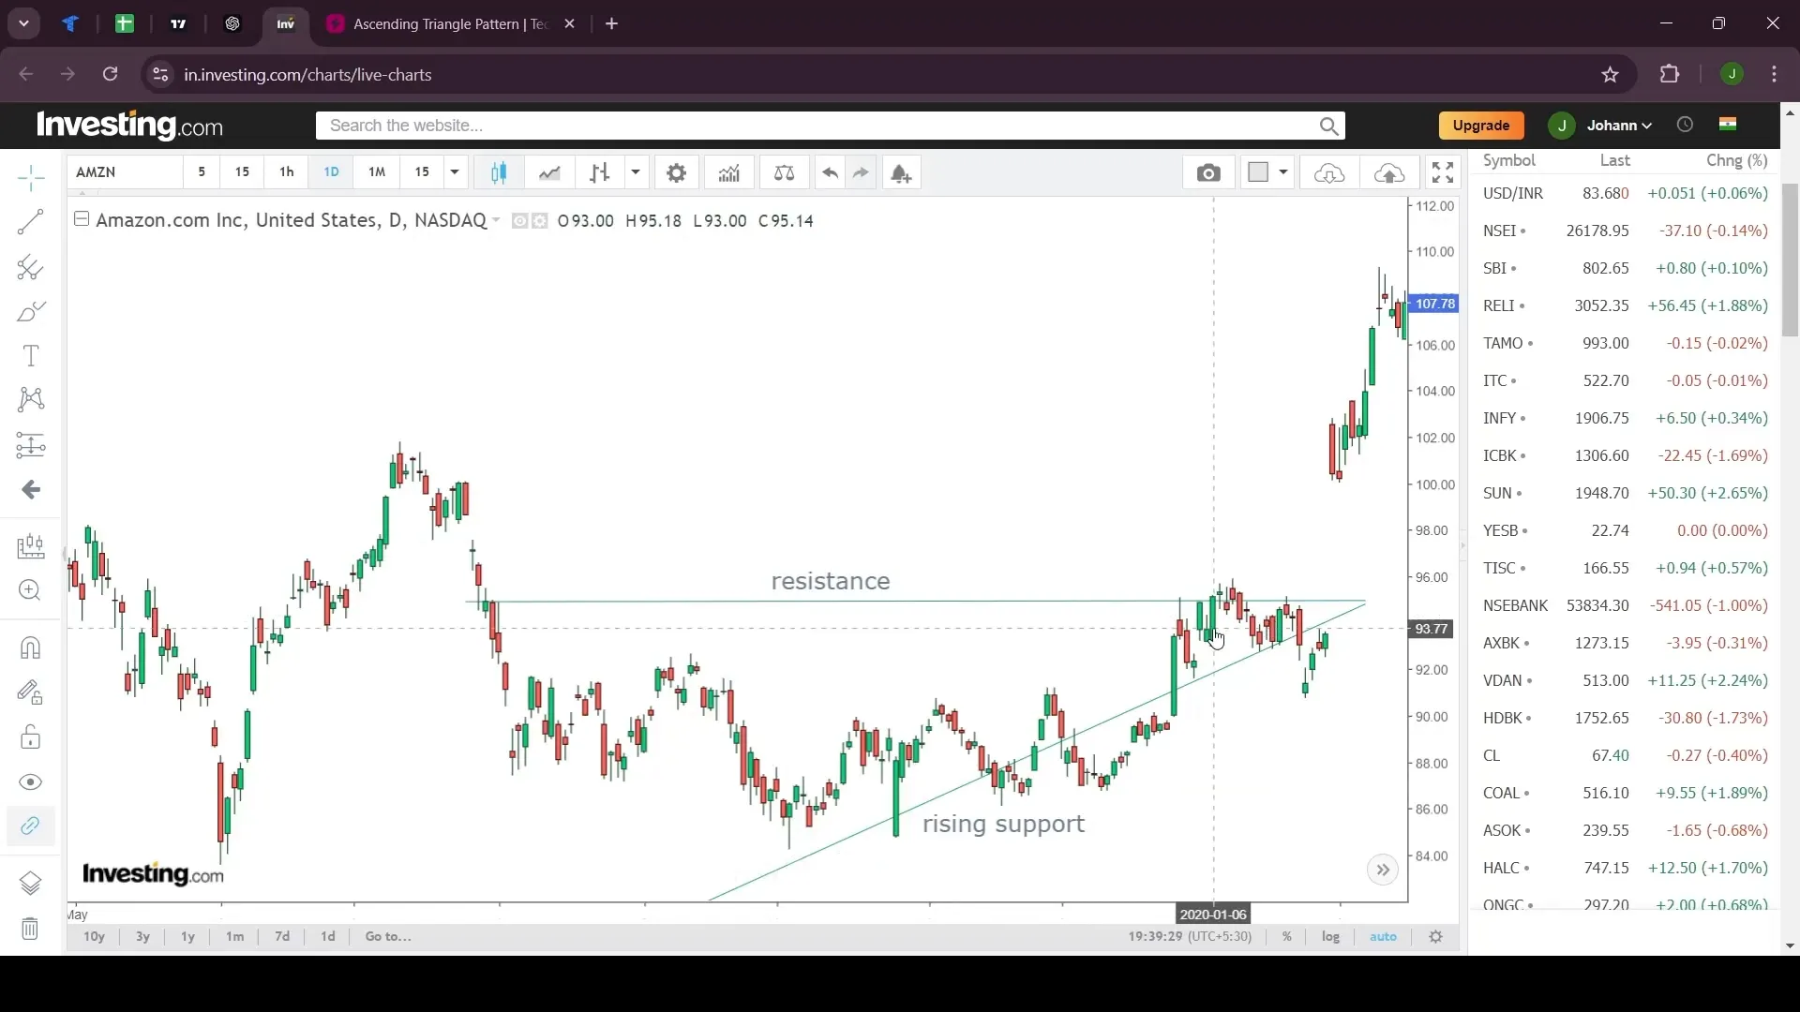Viewport: 1800px width, 1012px height.
Task: Enable auto scale mode
Action: coord(1382,935)
